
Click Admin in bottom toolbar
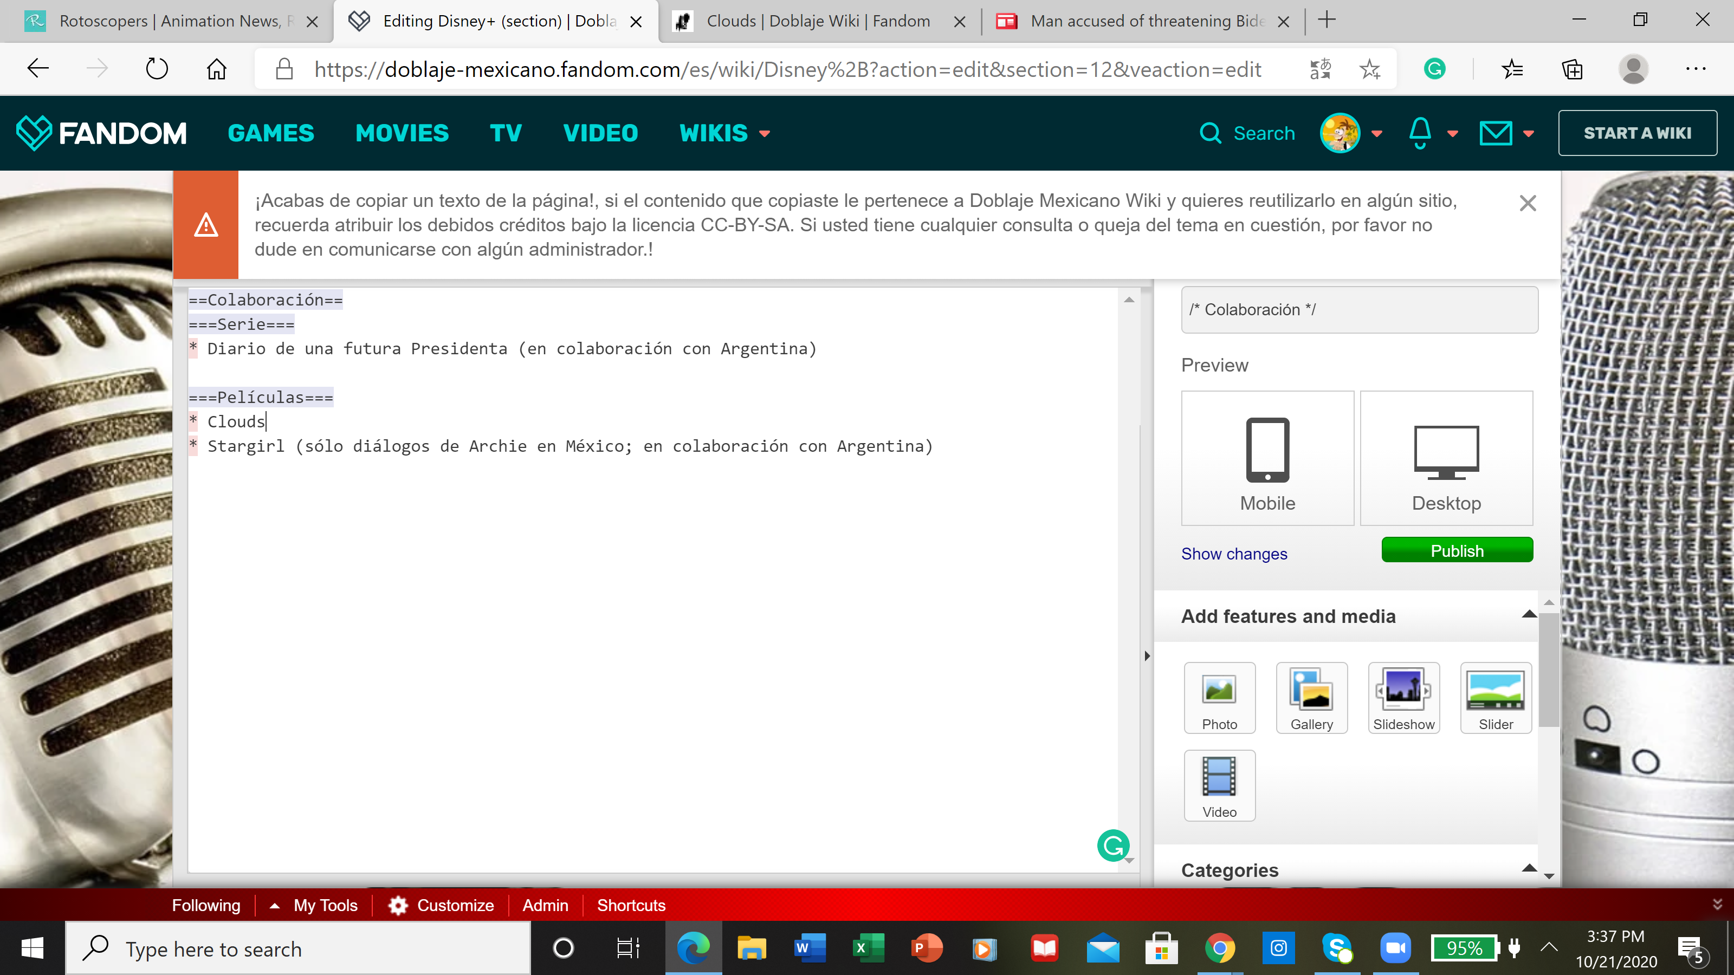(545, 905)
